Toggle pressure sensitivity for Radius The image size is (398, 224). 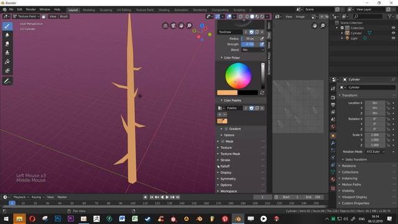(262, 39)
